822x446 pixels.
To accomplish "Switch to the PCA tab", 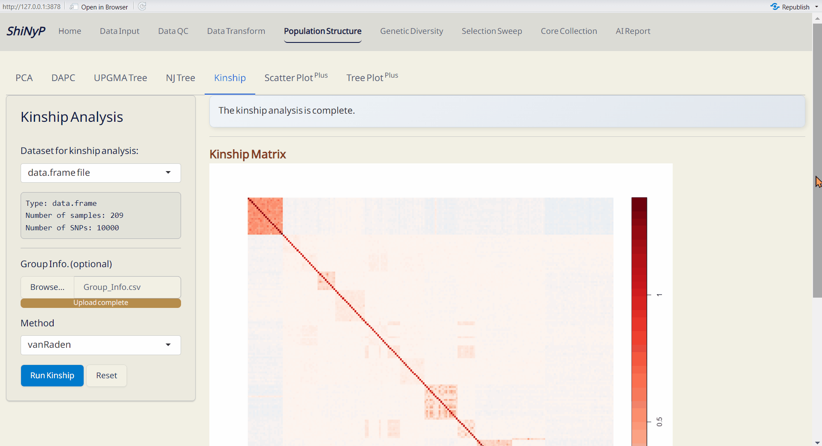I will point(24,78).
